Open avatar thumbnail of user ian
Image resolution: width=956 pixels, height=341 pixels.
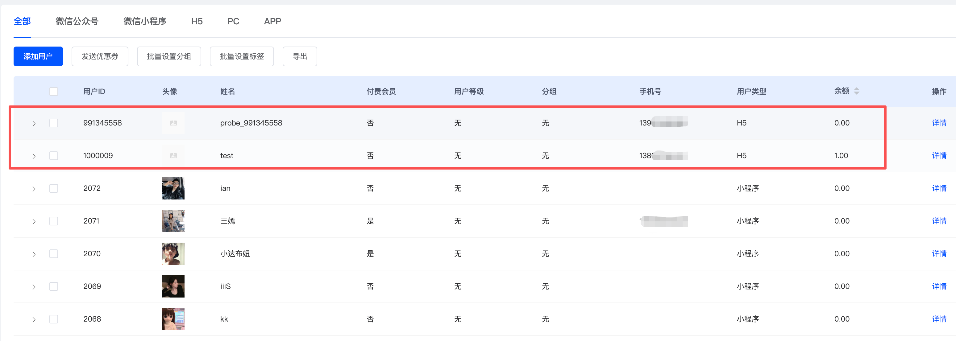click(173, 188)
